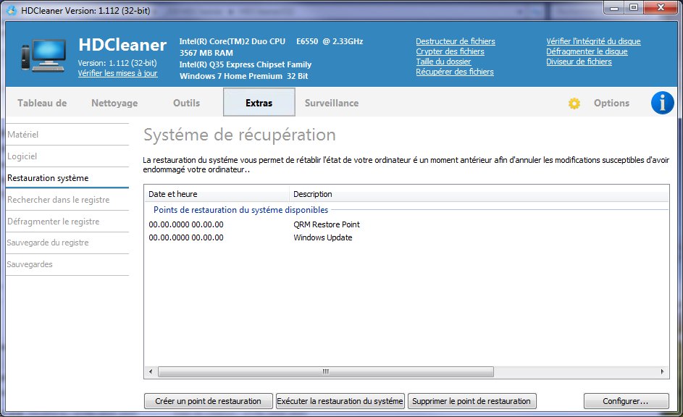
Task: Open the Nettoyage tab
Action: 114,103
